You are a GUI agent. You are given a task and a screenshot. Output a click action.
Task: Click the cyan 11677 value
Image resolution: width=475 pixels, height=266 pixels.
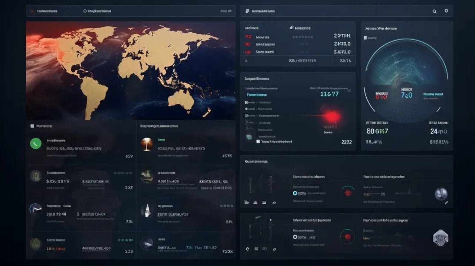pos(329,94)
